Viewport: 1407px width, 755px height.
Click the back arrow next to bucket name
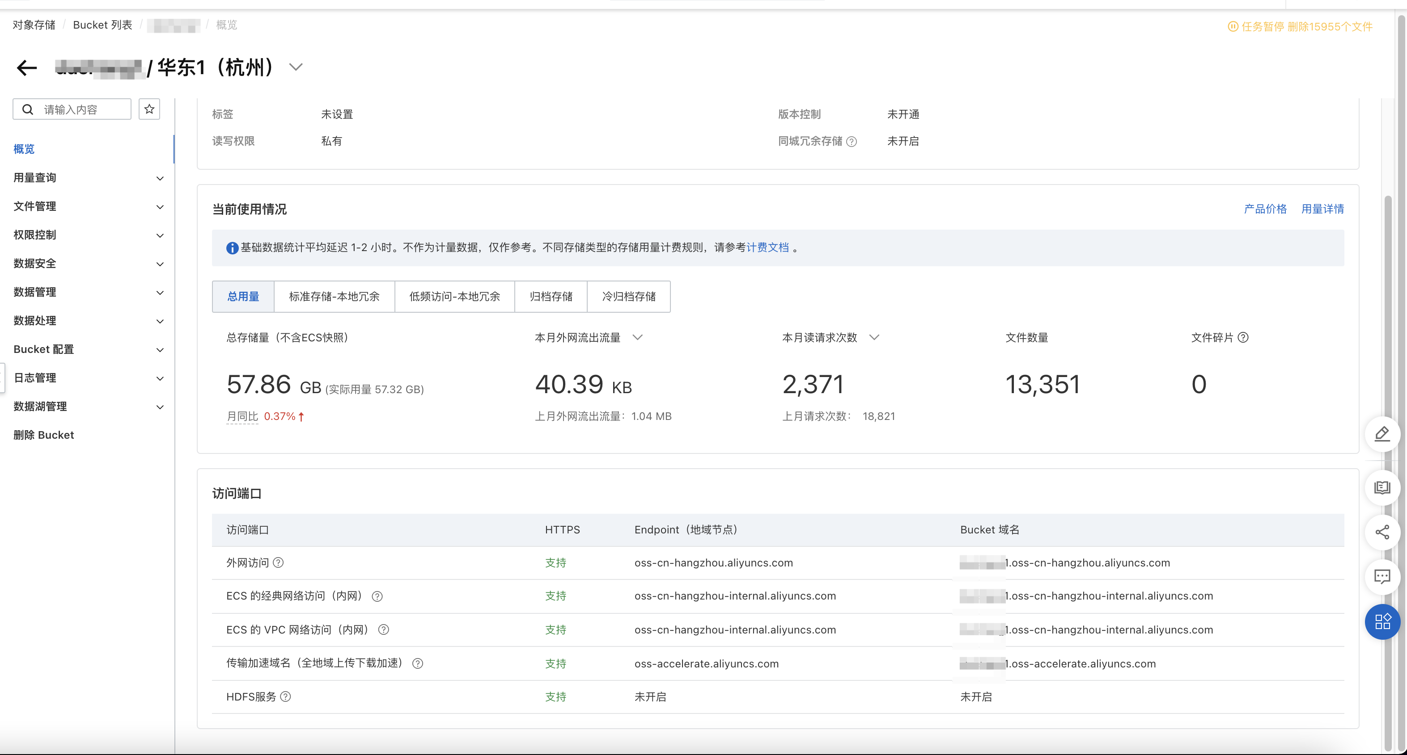tap(26, 67)
